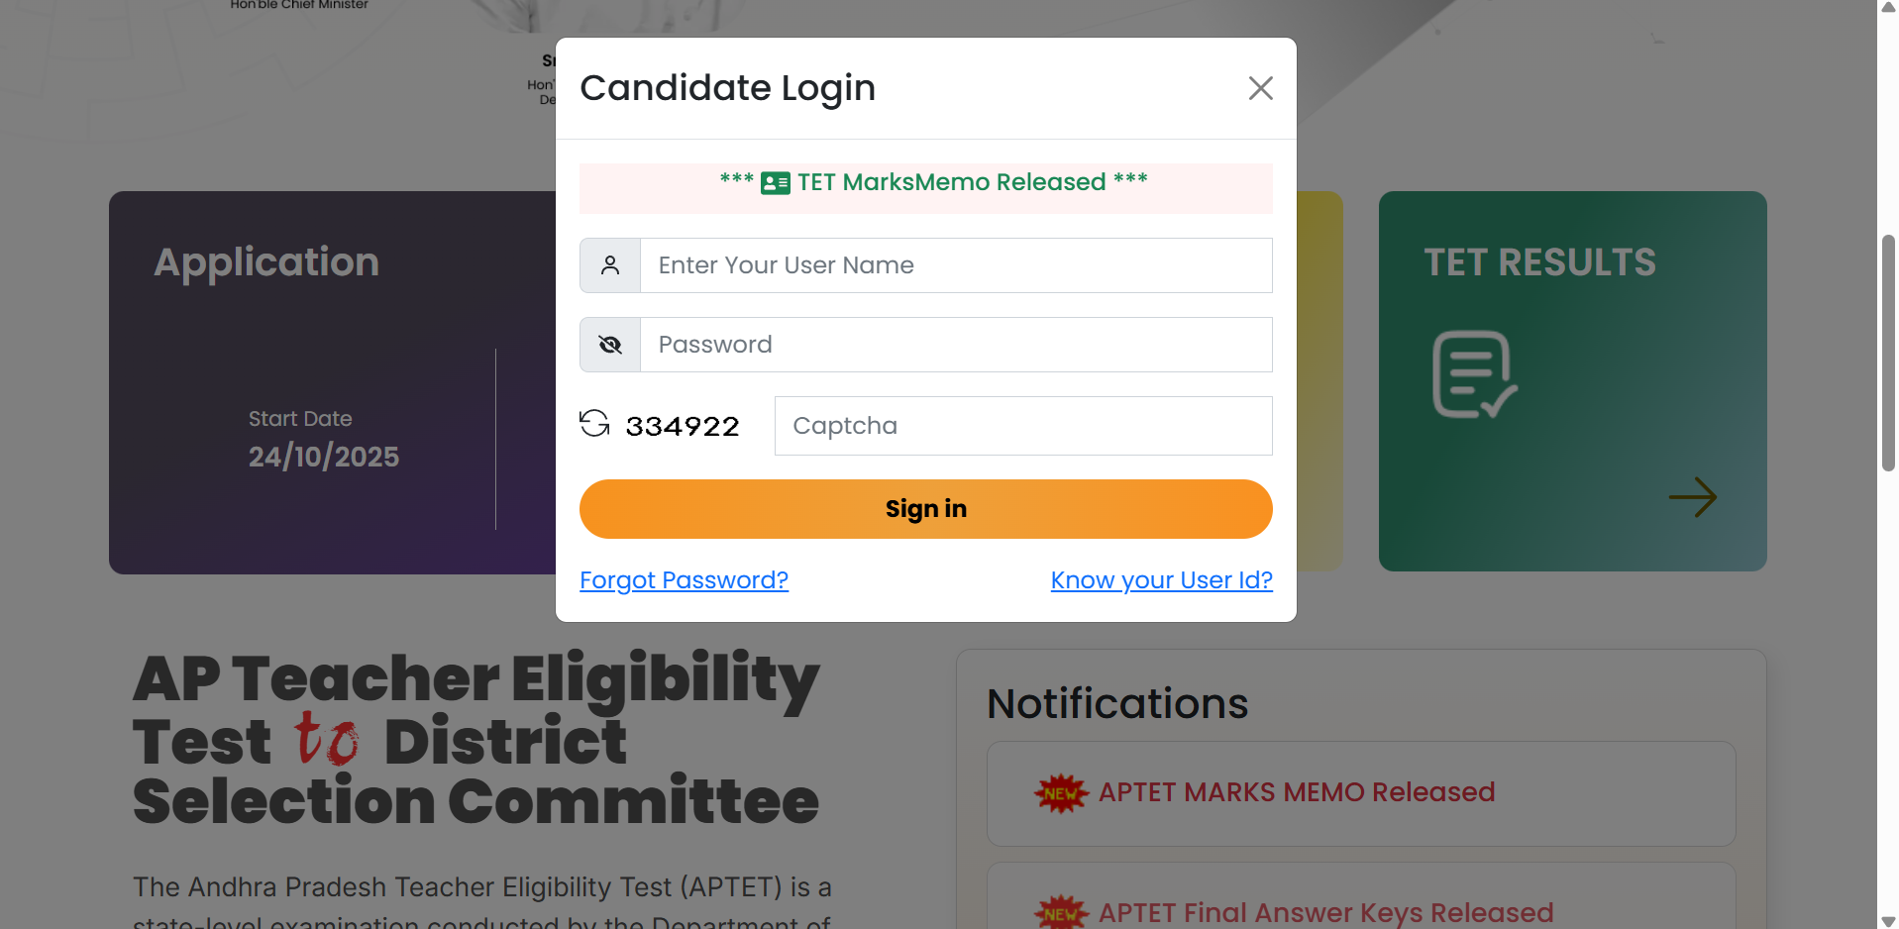The height and width of the screenshot is (929, 1899).
Task: Click the user profile icon beside username
Action: 610,265
